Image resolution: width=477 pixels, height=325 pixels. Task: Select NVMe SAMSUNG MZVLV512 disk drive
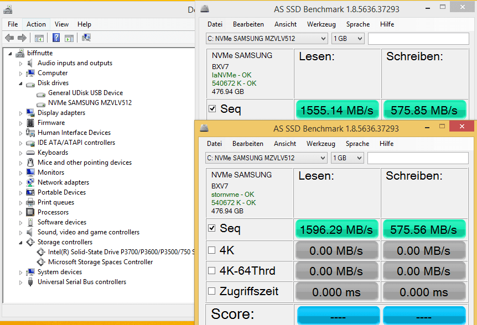point(90,103)
